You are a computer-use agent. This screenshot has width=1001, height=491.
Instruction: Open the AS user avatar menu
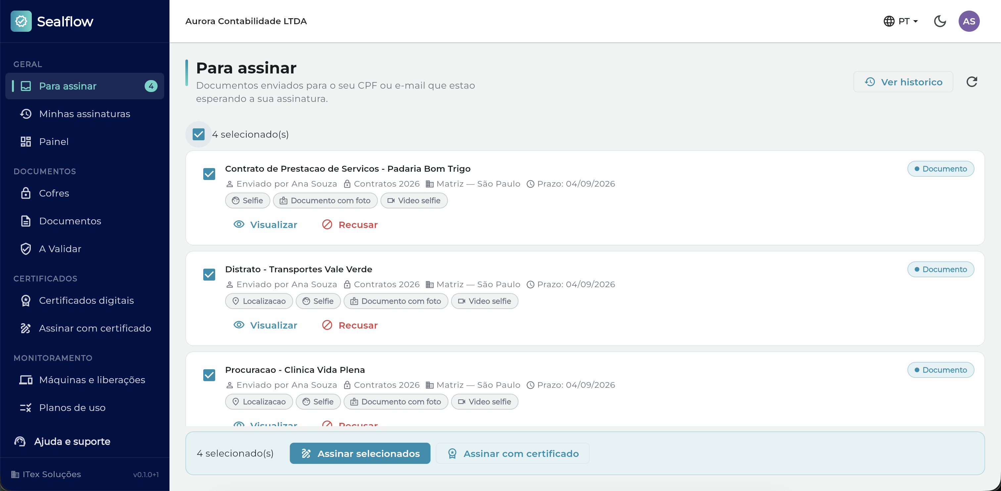point(969,21)
